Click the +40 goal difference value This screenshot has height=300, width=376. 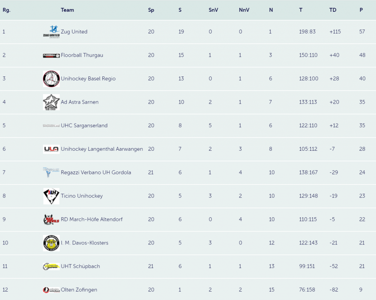[x=334, y=55]
